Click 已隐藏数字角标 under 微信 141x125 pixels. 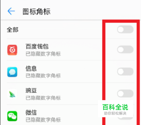coord(43,120)
